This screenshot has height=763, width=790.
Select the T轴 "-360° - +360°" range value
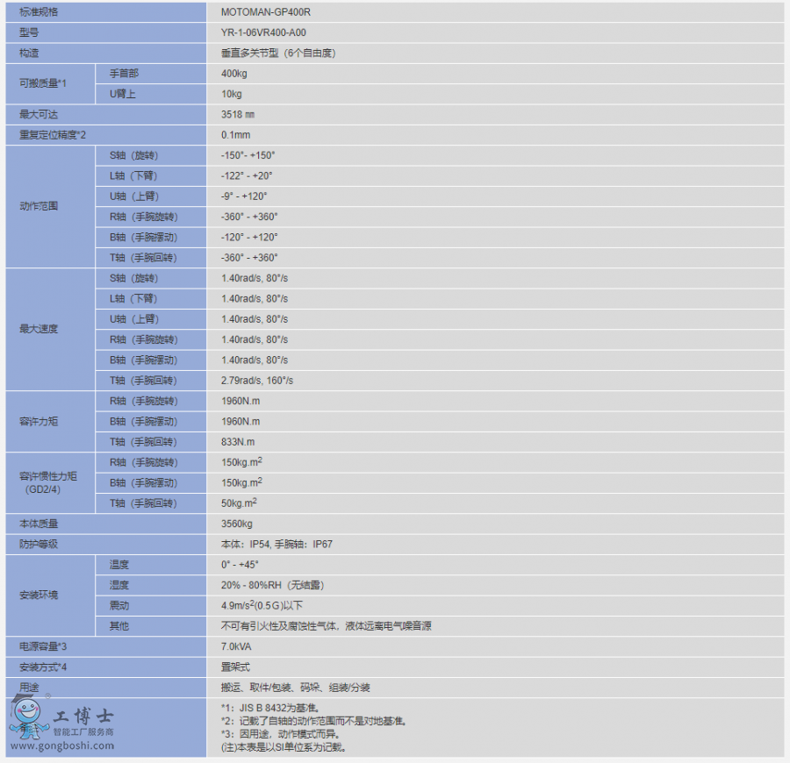click(x=249, y=258)
